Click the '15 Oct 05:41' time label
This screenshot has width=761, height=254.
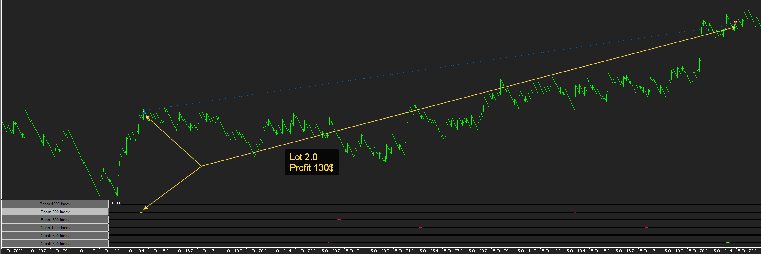(x=429, y=251)
